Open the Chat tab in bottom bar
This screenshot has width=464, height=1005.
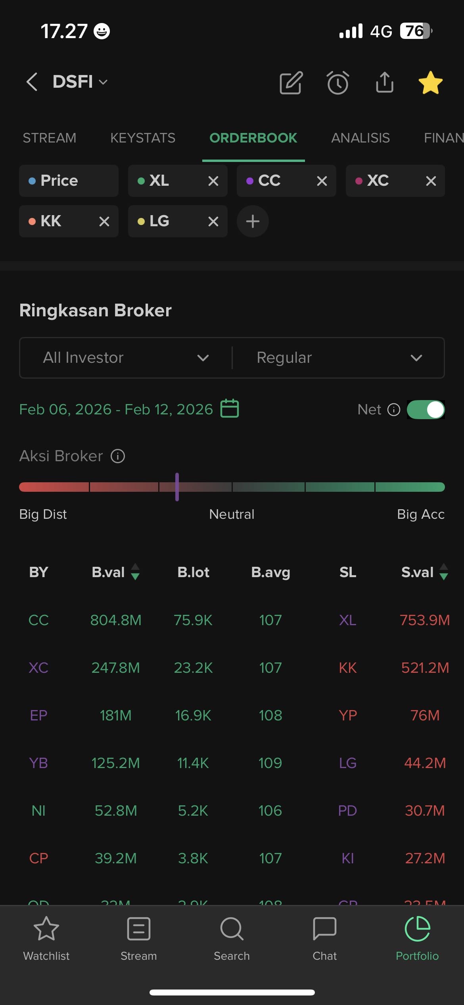(324, 938)
